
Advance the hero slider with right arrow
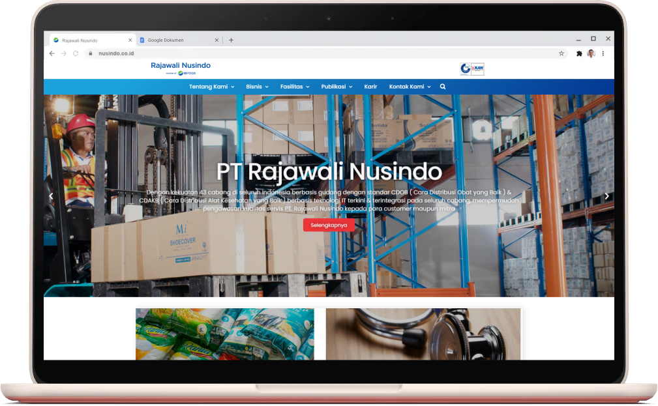pos(606,196)
